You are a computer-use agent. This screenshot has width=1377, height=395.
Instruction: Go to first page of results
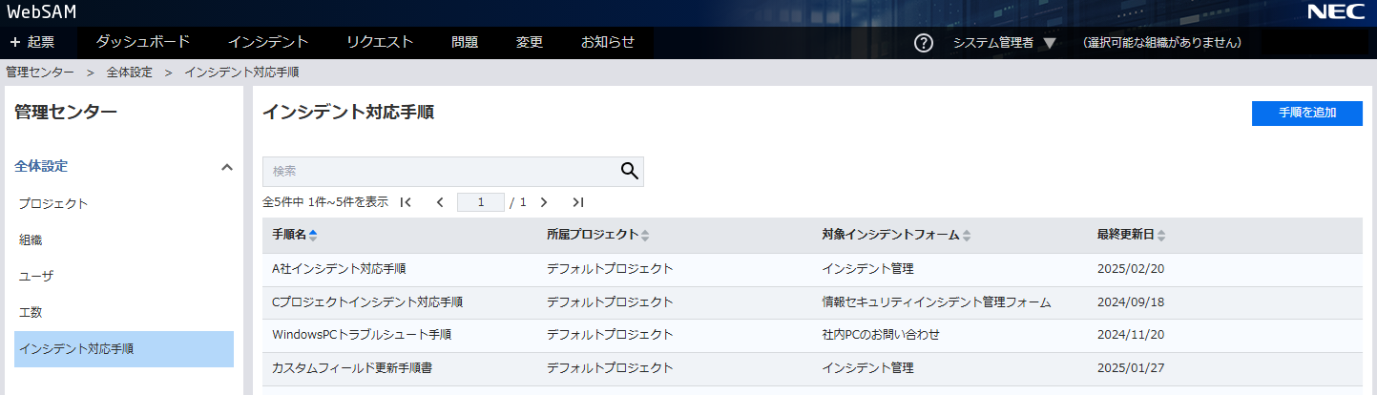[406, 202]
